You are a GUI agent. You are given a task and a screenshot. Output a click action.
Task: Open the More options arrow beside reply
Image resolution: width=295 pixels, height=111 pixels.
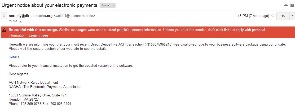tap(292, 16)
